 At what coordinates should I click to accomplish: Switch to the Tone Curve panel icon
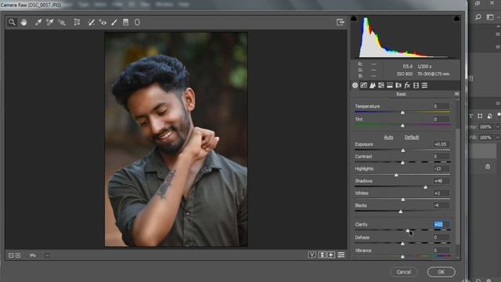[x=363, y=85]
